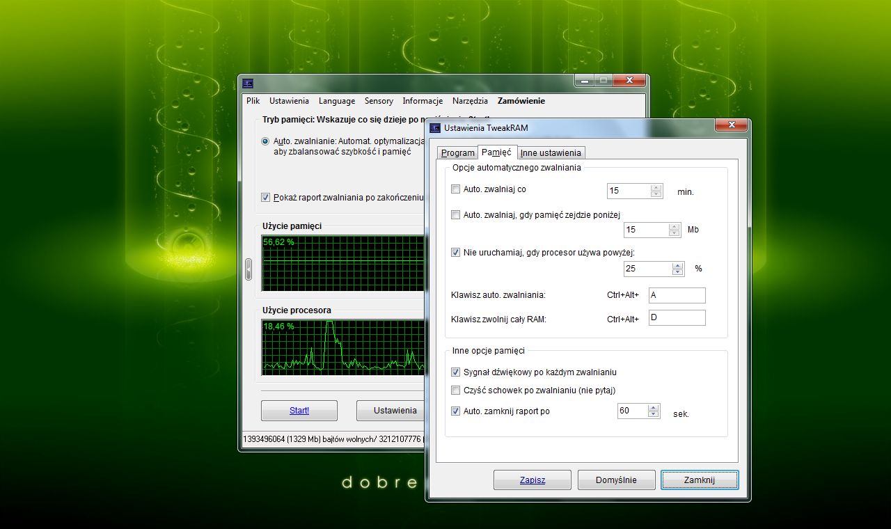
Task: Close the Ustawienia TweakRAM dialog
Action: click(x=731, y=124)
